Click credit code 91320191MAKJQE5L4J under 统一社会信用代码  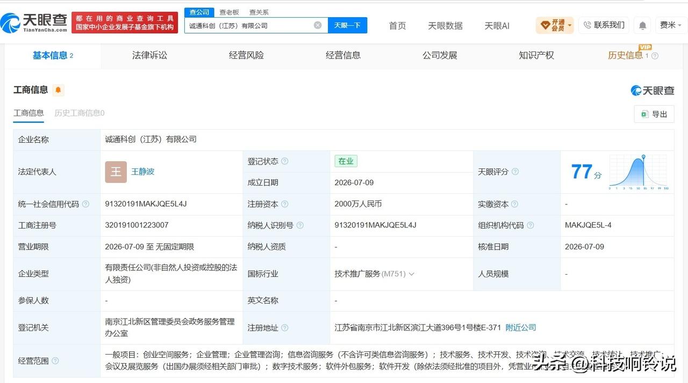click(146, 204)
